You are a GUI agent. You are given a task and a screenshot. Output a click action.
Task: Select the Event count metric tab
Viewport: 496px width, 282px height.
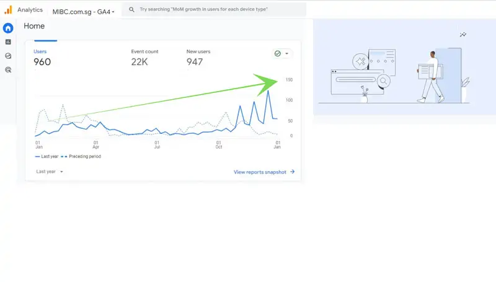click(x=143, y=57)
